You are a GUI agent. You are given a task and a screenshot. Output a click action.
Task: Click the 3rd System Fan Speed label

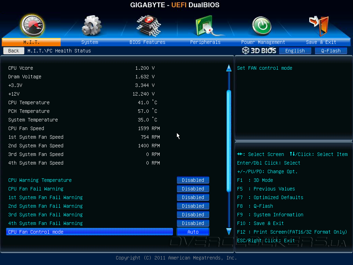click(36, 154)
